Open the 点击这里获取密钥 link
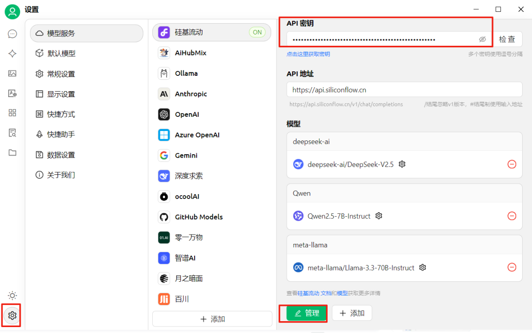 308,54
